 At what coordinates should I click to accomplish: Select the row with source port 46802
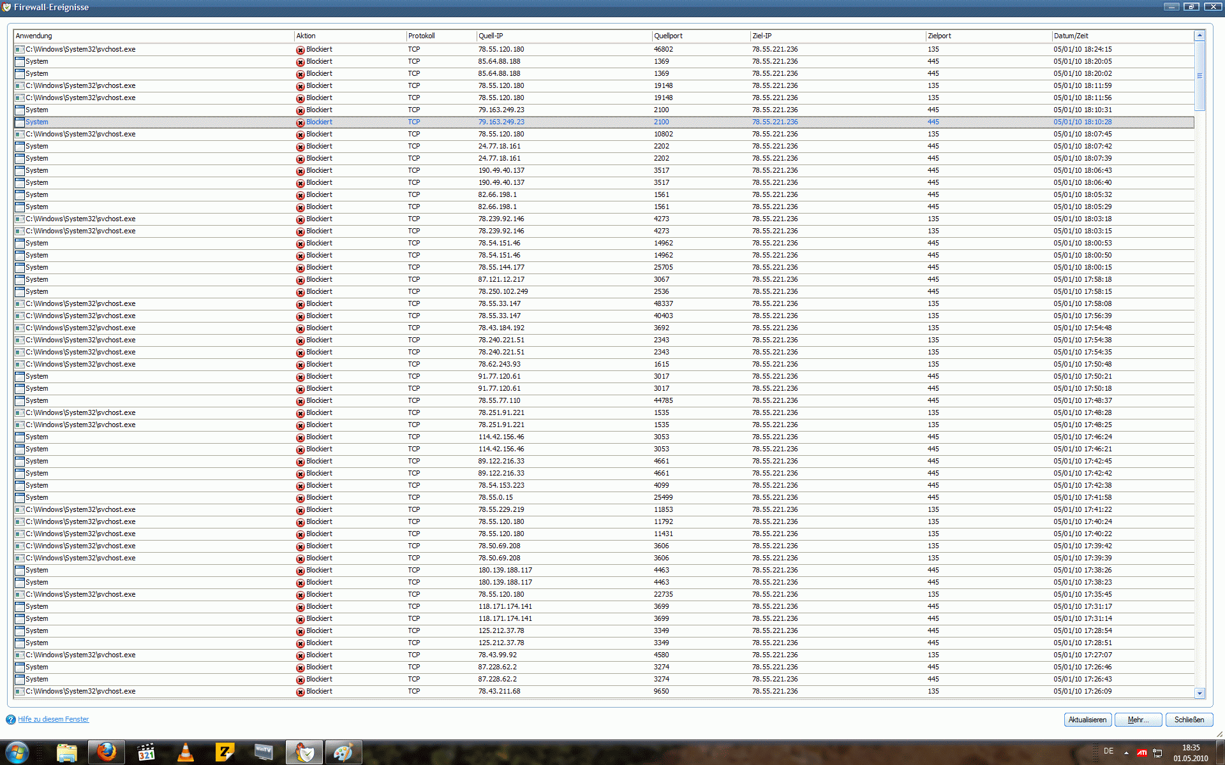coord(663,49)
